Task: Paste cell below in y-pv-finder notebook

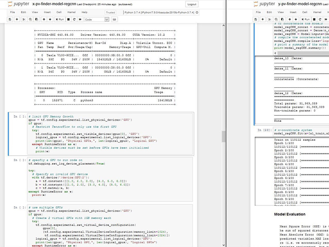Action: (282, 19)
